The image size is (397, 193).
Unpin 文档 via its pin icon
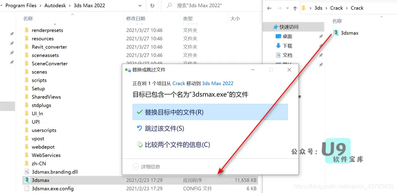(321, 55)
